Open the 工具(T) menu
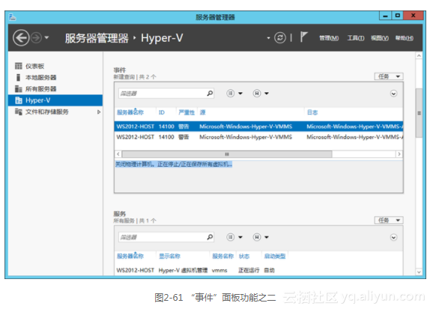The height and width of the screenshot is (312, 433). 356,38
